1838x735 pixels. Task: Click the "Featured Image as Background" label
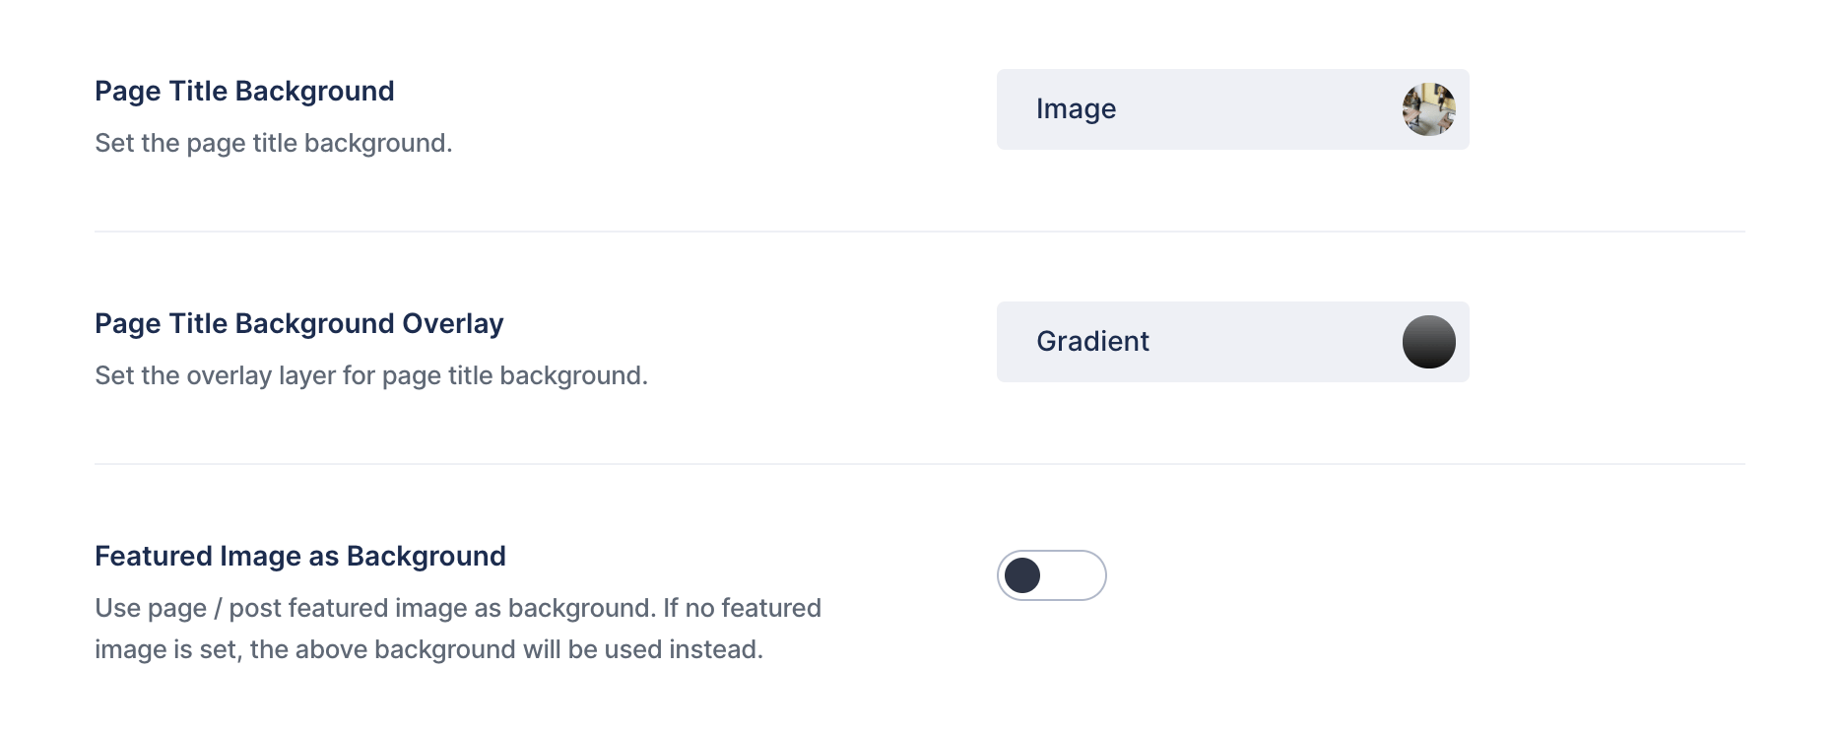tap(299, 556)
